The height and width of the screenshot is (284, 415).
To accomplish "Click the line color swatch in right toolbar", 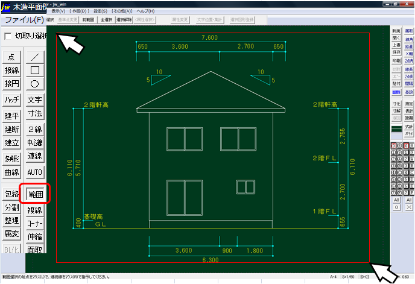I will (x=396, y=128).
